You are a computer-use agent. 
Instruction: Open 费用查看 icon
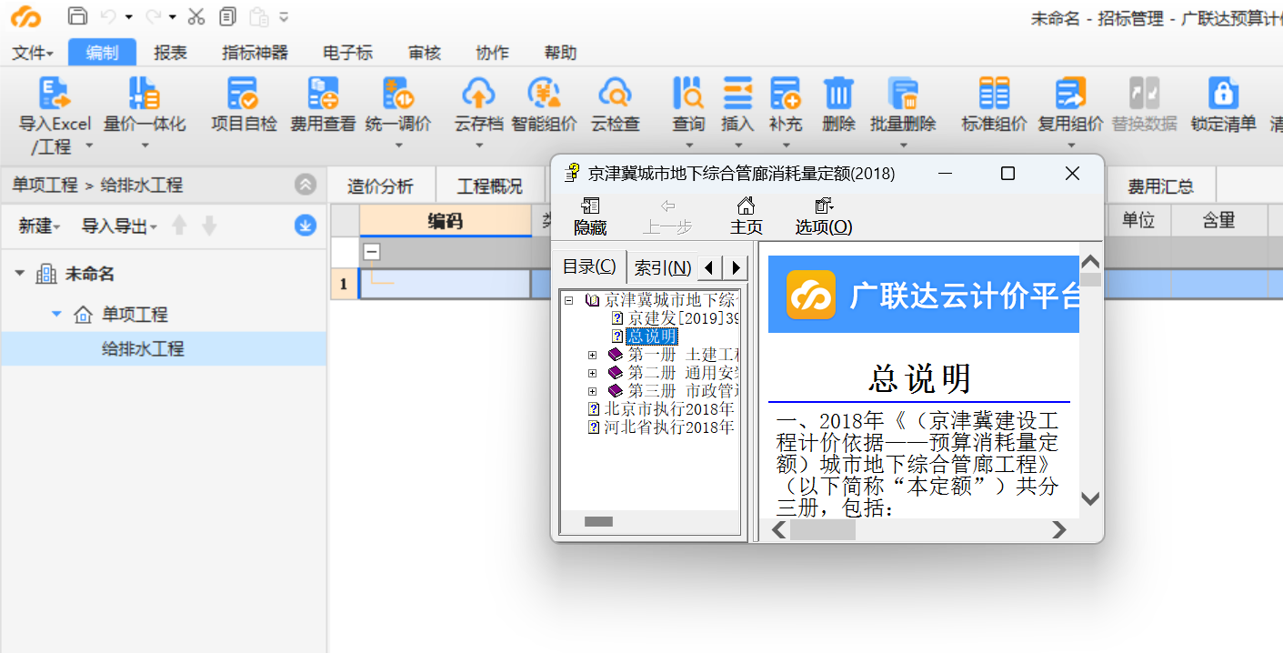point(323,94)
